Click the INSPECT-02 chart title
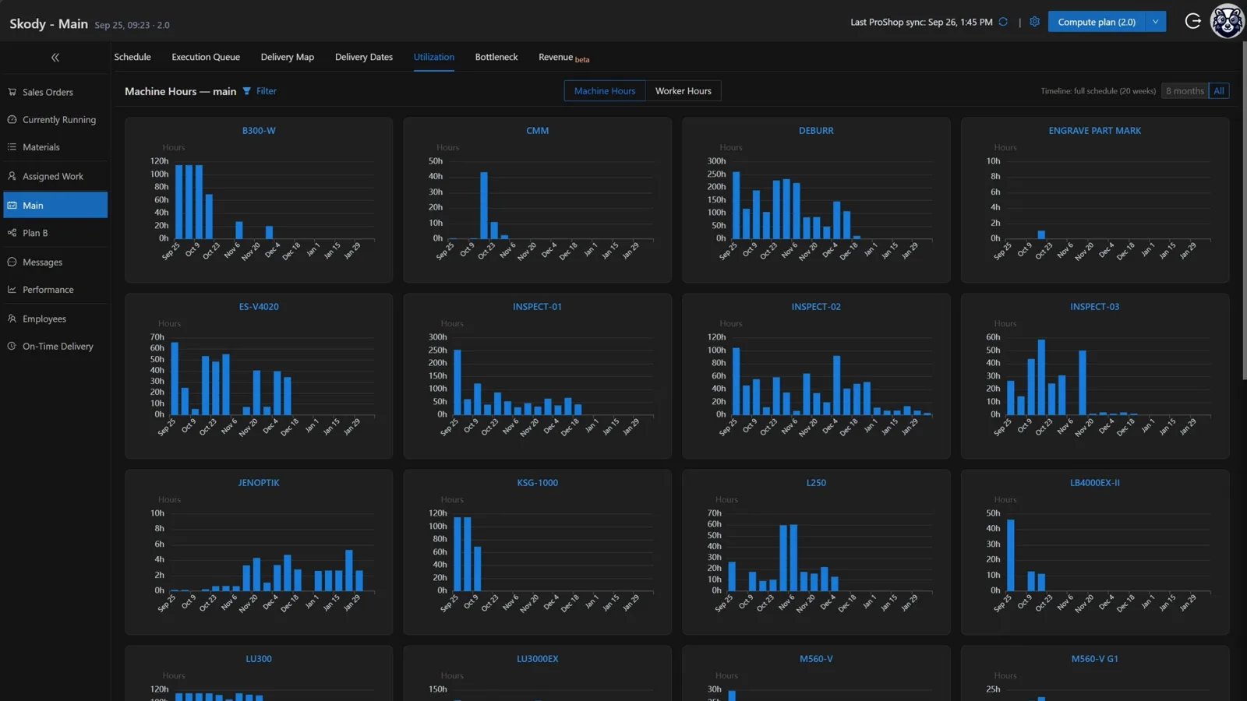This screenshot has height=701, width=1247. pyautogui.click(x=816, y=307)
